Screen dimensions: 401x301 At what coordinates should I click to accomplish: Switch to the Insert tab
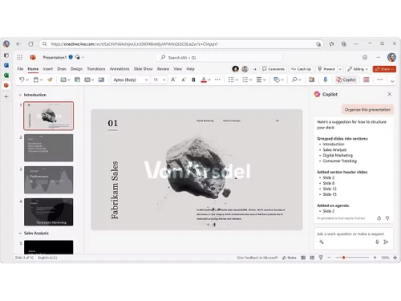pyautogui.click(x=48, y=69)
